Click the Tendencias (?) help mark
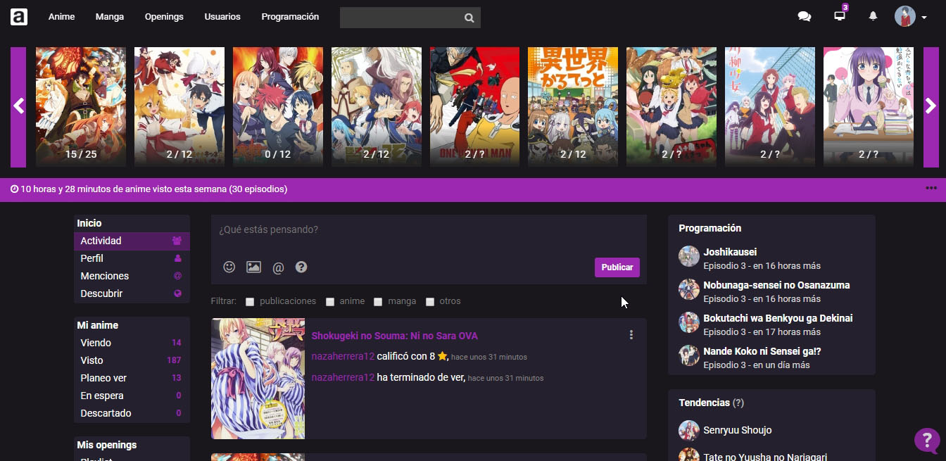 tap(738, 403)
